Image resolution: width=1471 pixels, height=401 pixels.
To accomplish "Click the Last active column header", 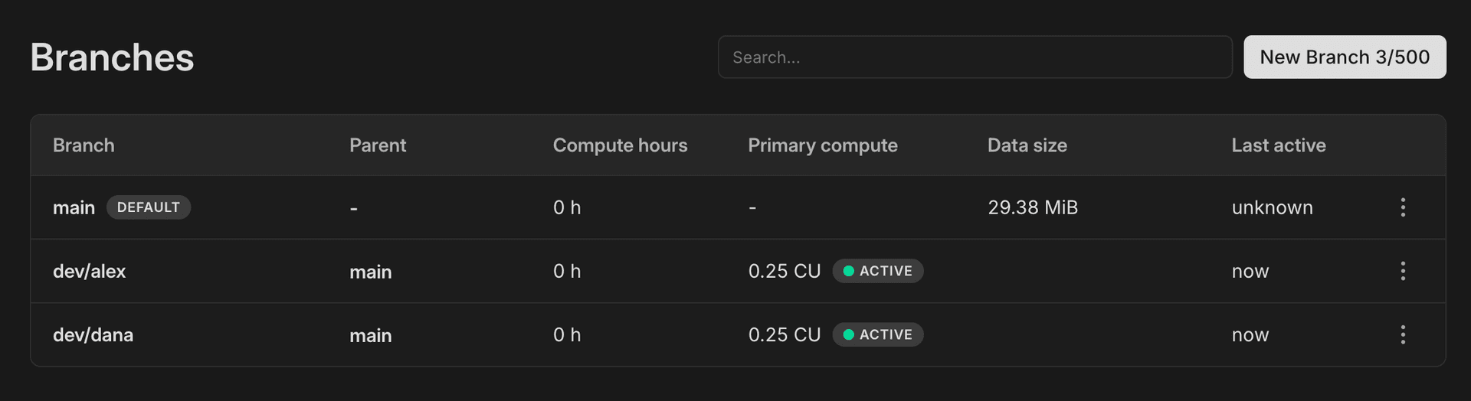I will click(x=1278, y=145).
